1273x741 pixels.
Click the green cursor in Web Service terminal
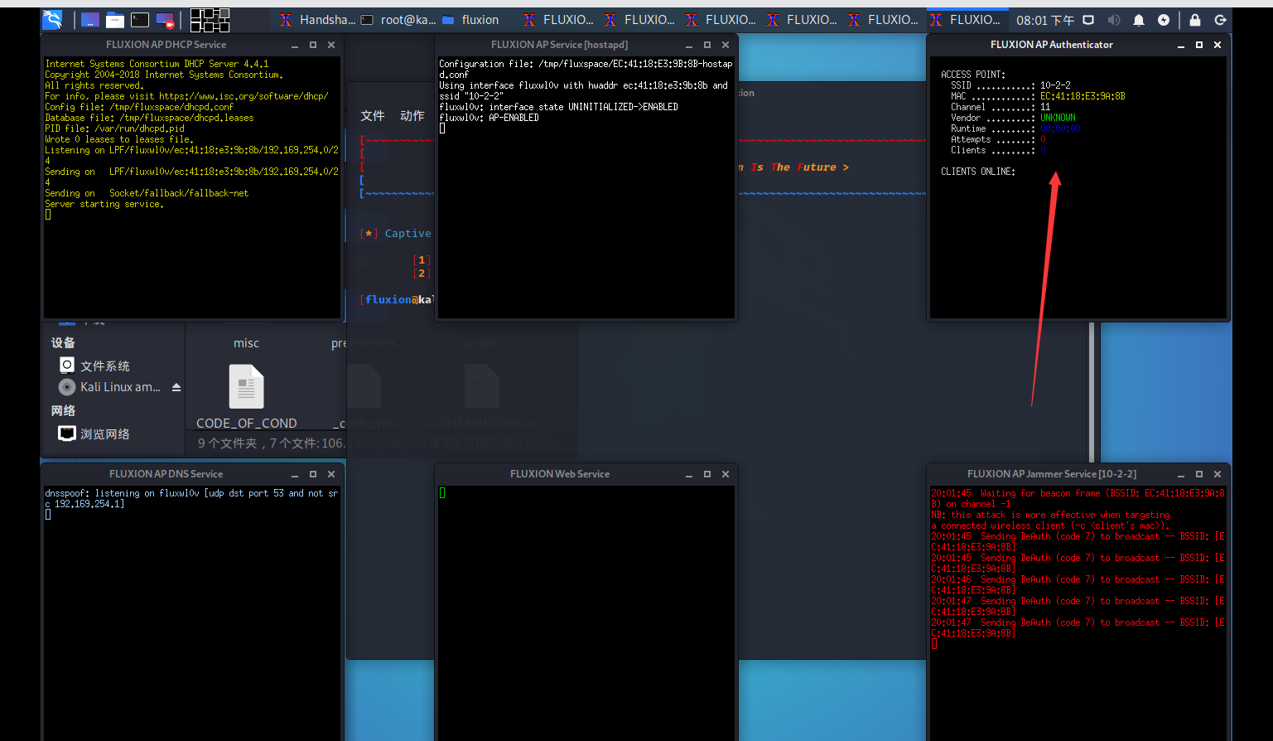point(442,493)
